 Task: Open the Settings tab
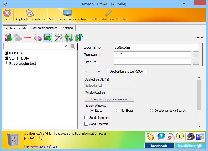[x=68, y=28]
